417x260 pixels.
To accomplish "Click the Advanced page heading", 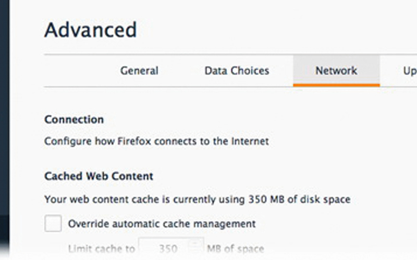I will pos(90,30).
